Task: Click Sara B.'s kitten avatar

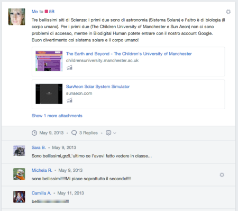Action: (19, 151)
